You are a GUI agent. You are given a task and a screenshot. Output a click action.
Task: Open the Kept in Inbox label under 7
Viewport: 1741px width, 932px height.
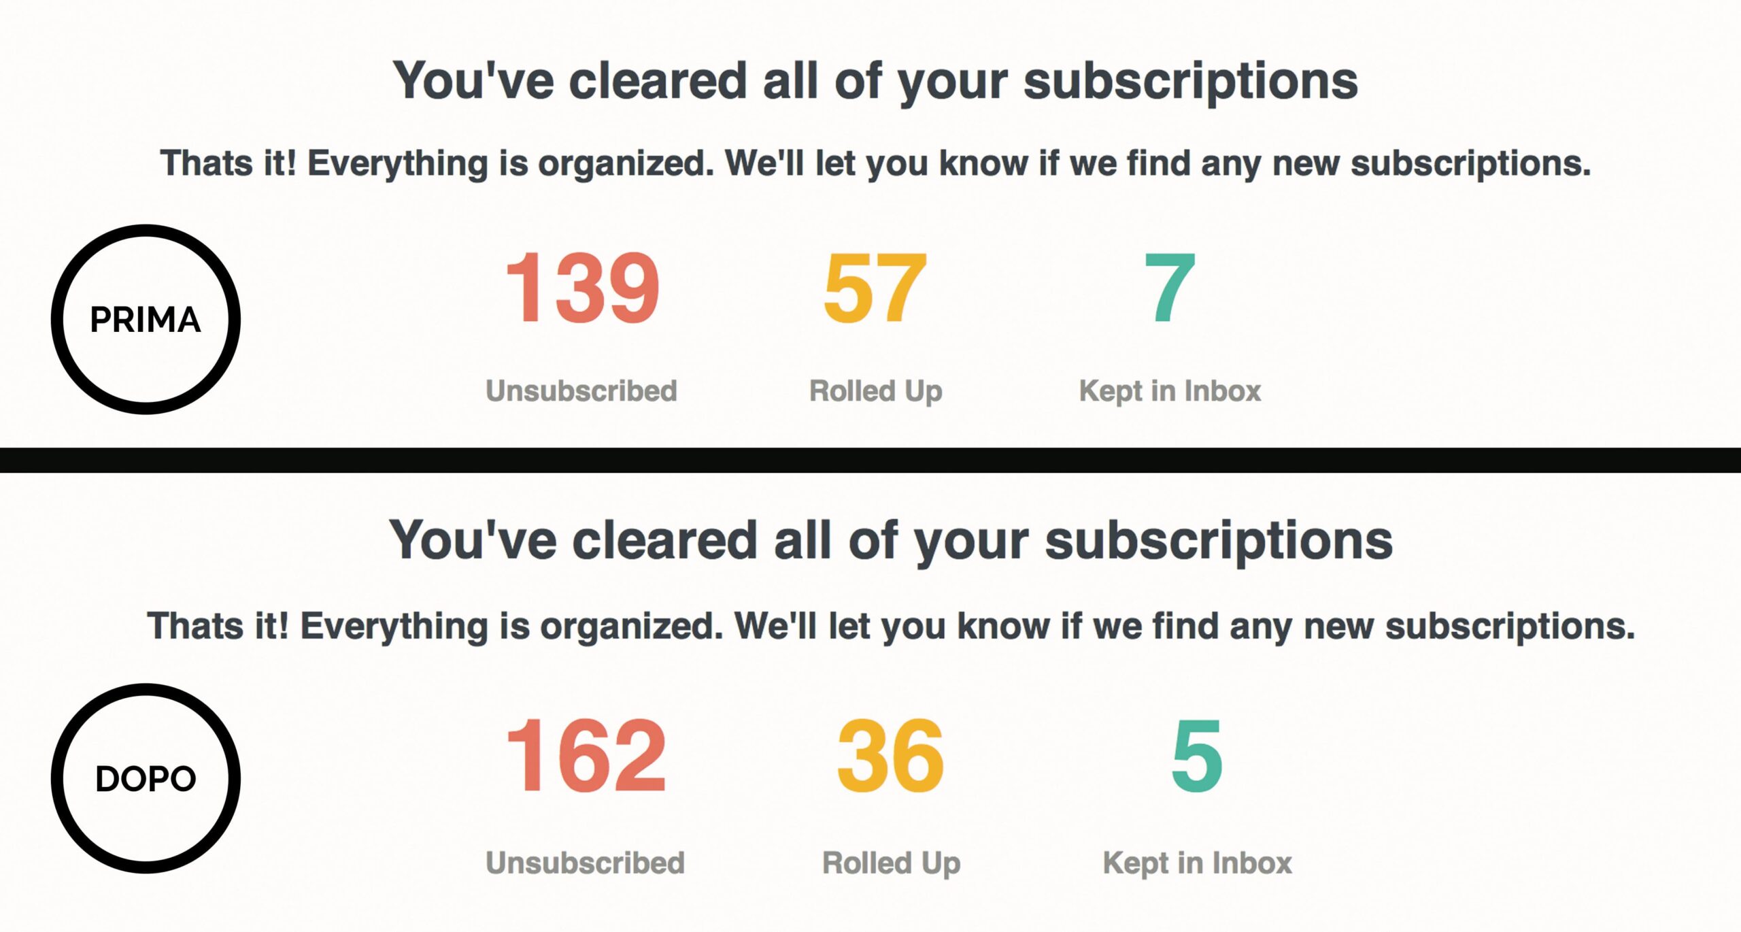click(x=1170, y=391)
